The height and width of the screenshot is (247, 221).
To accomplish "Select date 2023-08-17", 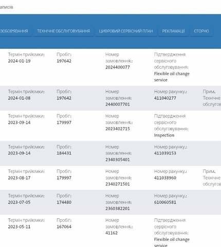I will [19, 178].
